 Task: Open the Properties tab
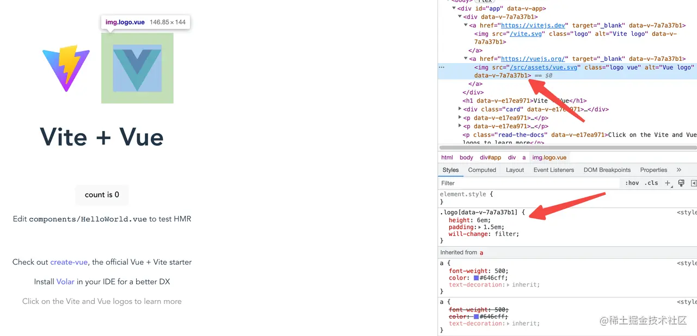coord(653,170)
